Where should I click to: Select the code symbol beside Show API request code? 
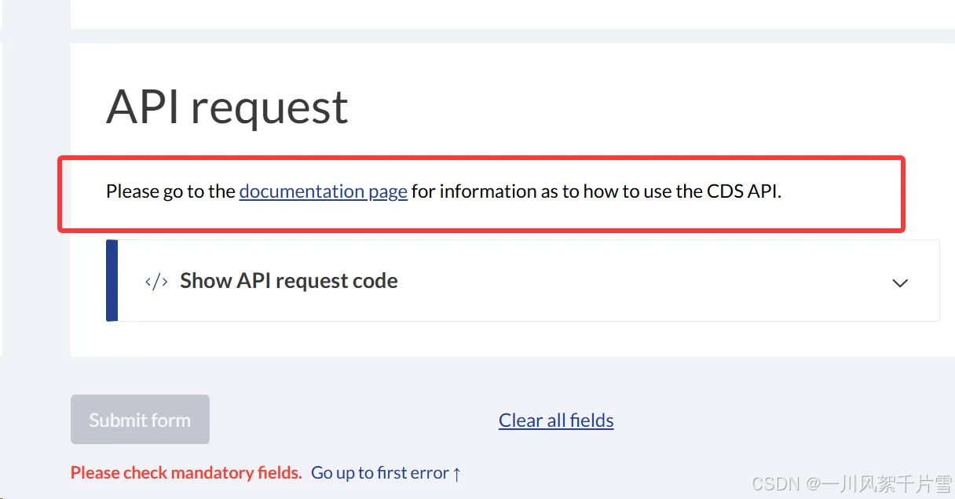tap(156, 281)
